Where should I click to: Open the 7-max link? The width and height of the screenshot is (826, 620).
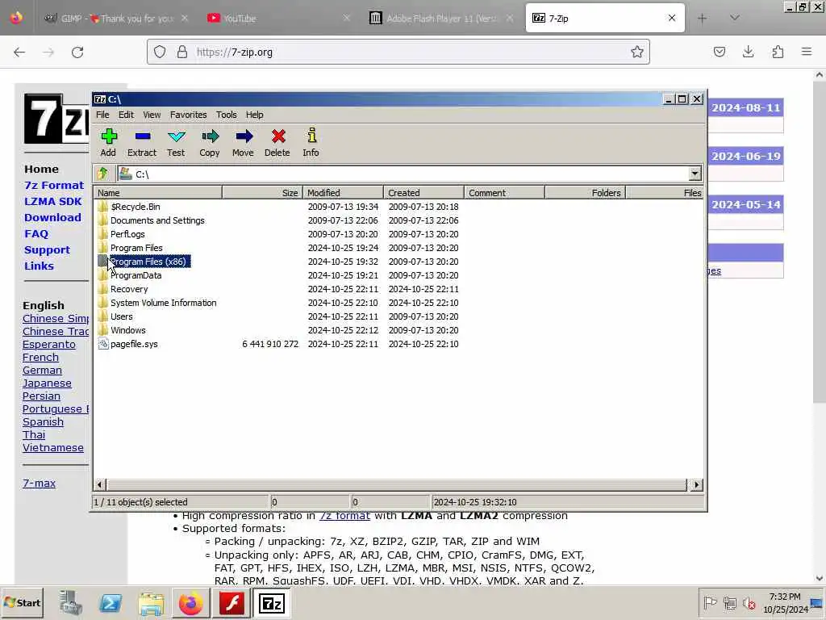(x=39, y=483)
